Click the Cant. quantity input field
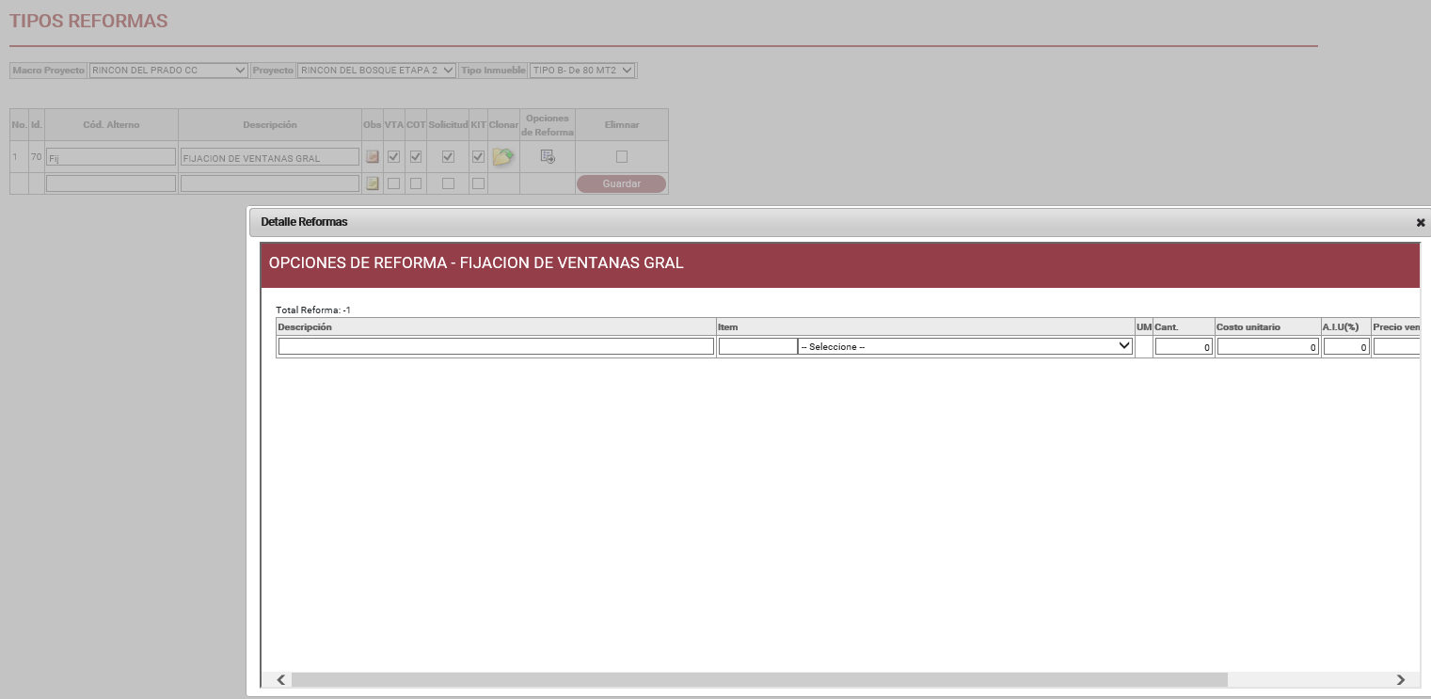 click(1184, 347)
